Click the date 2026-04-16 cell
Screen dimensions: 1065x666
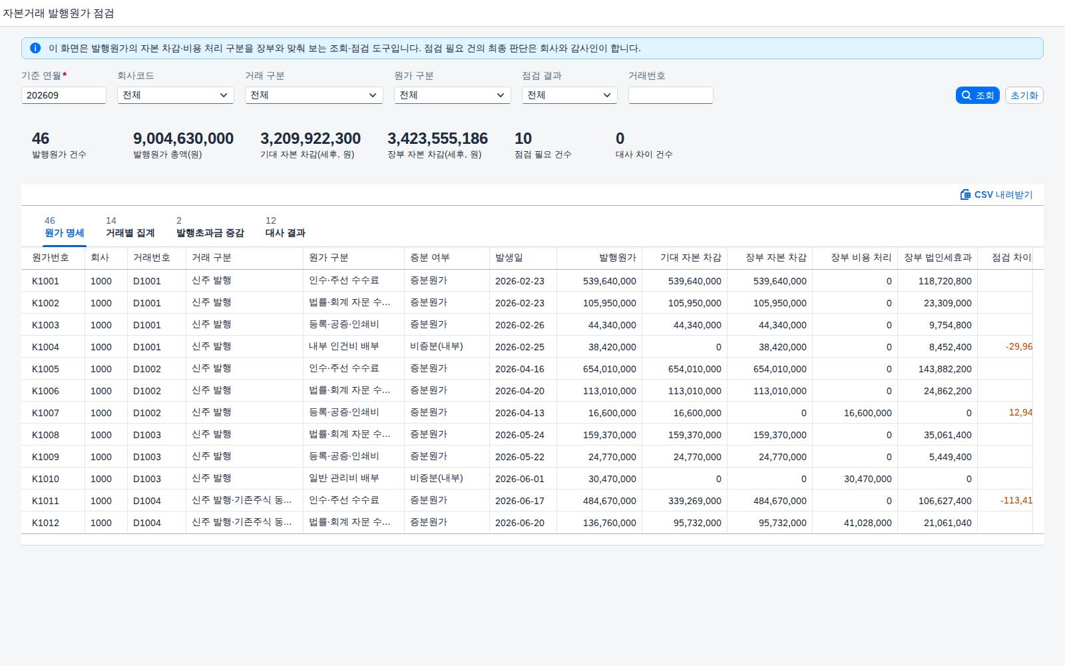click(x=523, y=369)
